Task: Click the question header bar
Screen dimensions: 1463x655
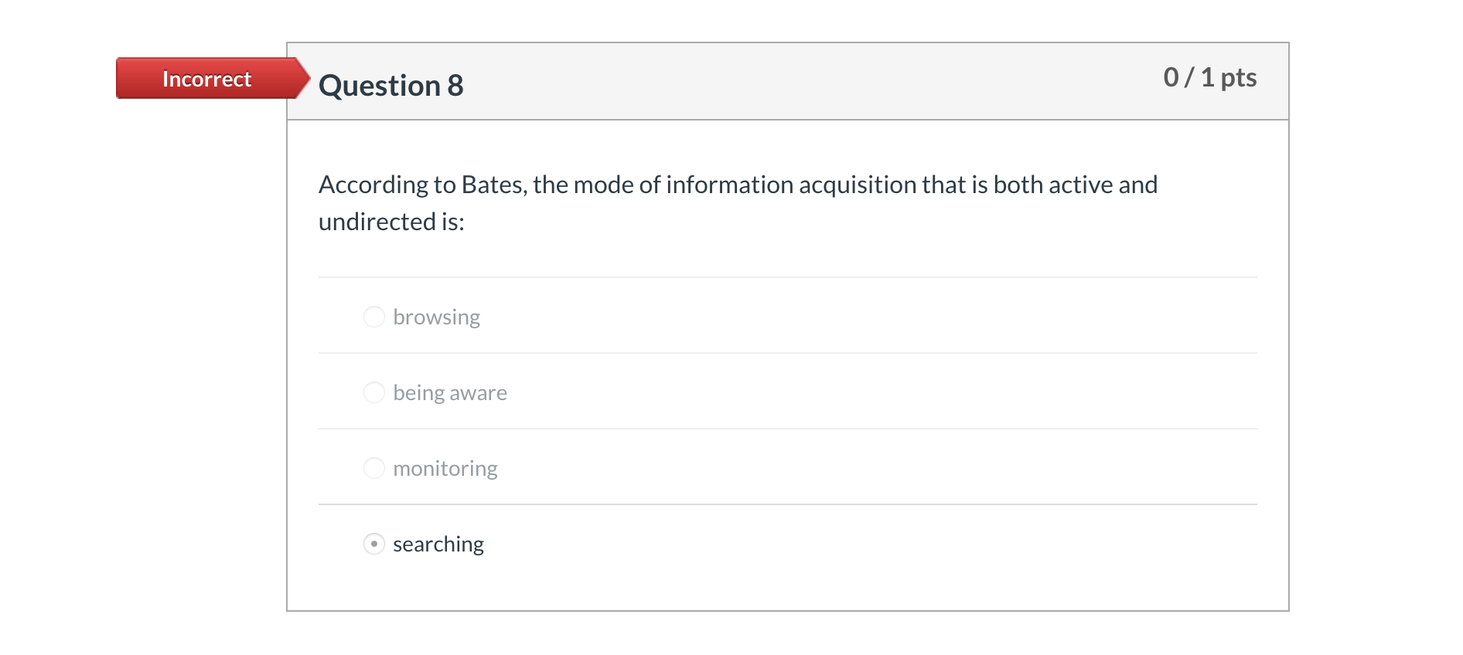Action: point(773,80)
